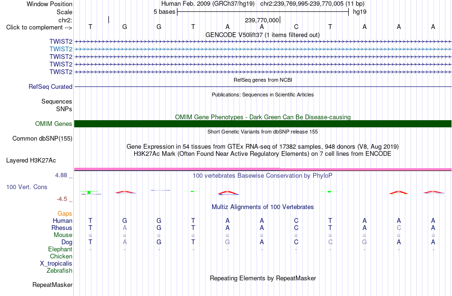Click 'Click to complement -->' to flip bases
Viewport: 452px width, 296px height.
point(39,28)
